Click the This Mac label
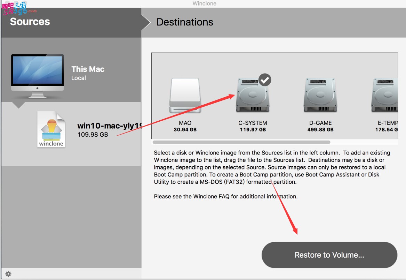406x280 pixels. [88, 69]
